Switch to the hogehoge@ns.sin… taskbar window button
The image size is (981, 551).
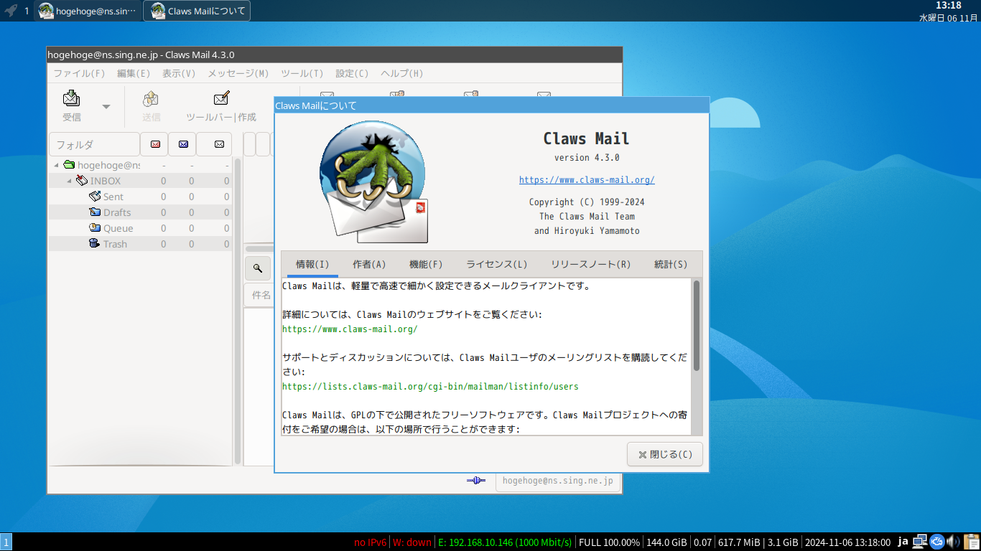pyautogui.click(x=88, y=11)
